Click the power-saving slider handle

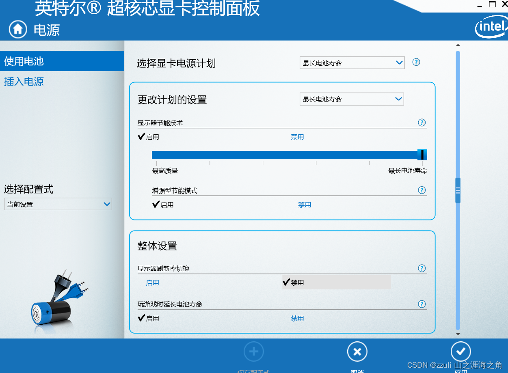point(422,155)
